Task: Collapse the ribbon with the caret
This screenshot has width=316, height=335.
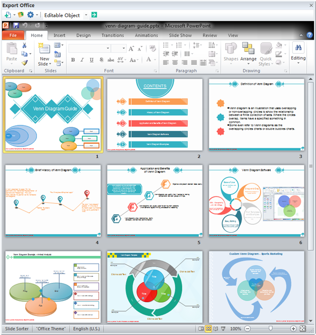Action: 301,35
